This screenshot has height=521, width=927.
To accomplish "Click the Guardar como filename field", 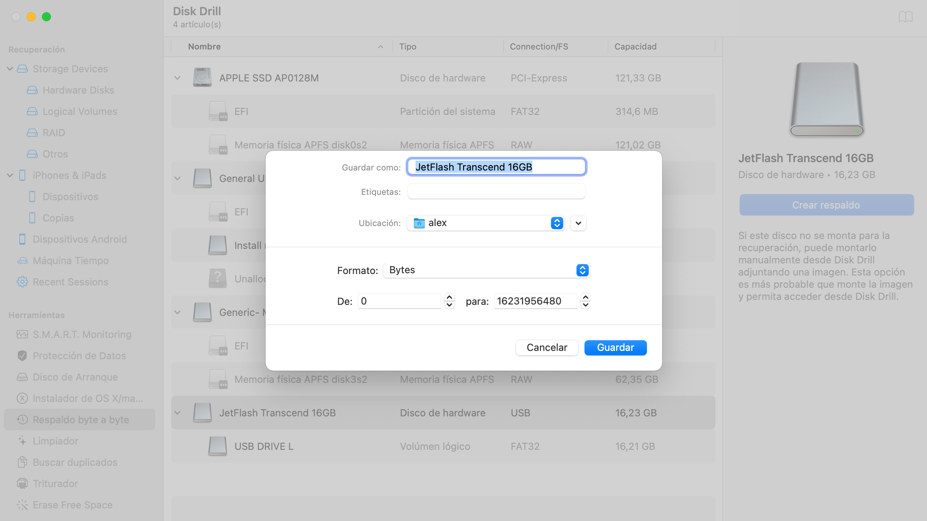I will tap(496, 167).
